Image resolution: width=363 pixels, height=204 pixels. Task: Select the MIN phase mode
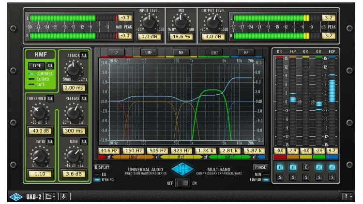[262, 175]
